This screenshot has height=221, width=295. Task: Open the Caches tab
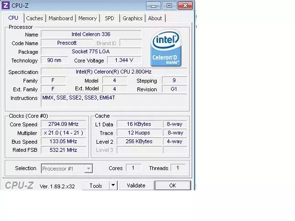[x=35, y=18]
